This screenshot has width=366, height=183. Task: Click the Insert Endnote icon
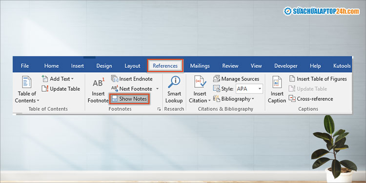point(115,79)
